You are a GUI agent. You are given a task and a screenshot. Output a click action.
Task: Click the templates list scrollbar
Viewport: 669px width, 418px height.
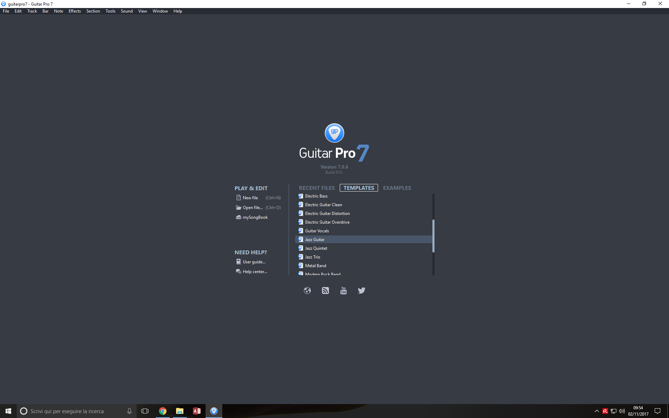click(x=433, y=236)
